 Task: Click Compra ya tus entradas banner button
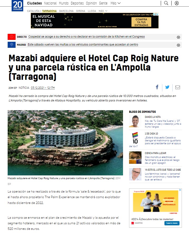[141, 22]
